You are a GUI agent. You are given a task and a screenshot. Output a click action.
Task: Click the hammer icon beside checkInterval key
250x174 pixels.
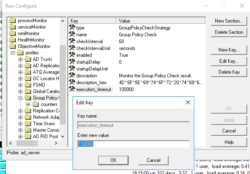72,41
